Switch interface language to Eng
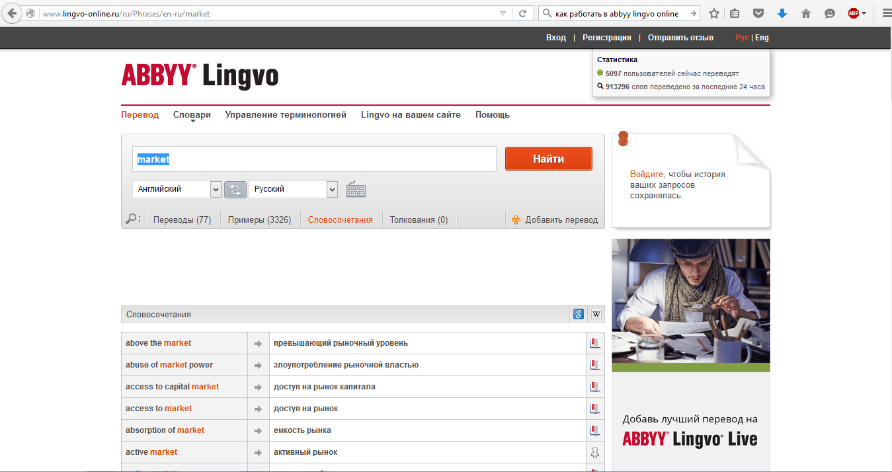The image size is (892, 472). (x=762, y=38)
